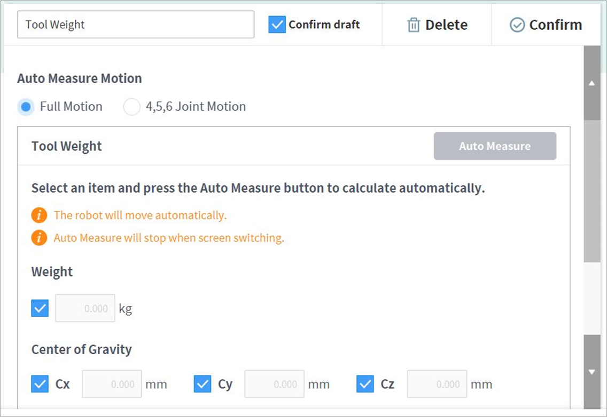The width and height of the screenshot is (607, 417).
Task: Click the Tool Weight name input field
Action: [136, 25]
